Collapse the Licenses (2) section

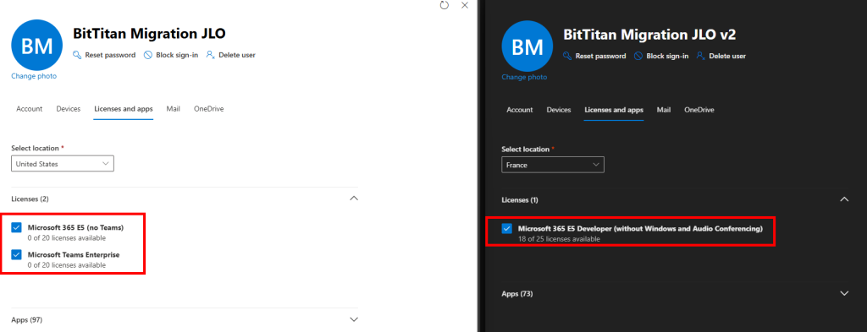(x=354, y=199)
